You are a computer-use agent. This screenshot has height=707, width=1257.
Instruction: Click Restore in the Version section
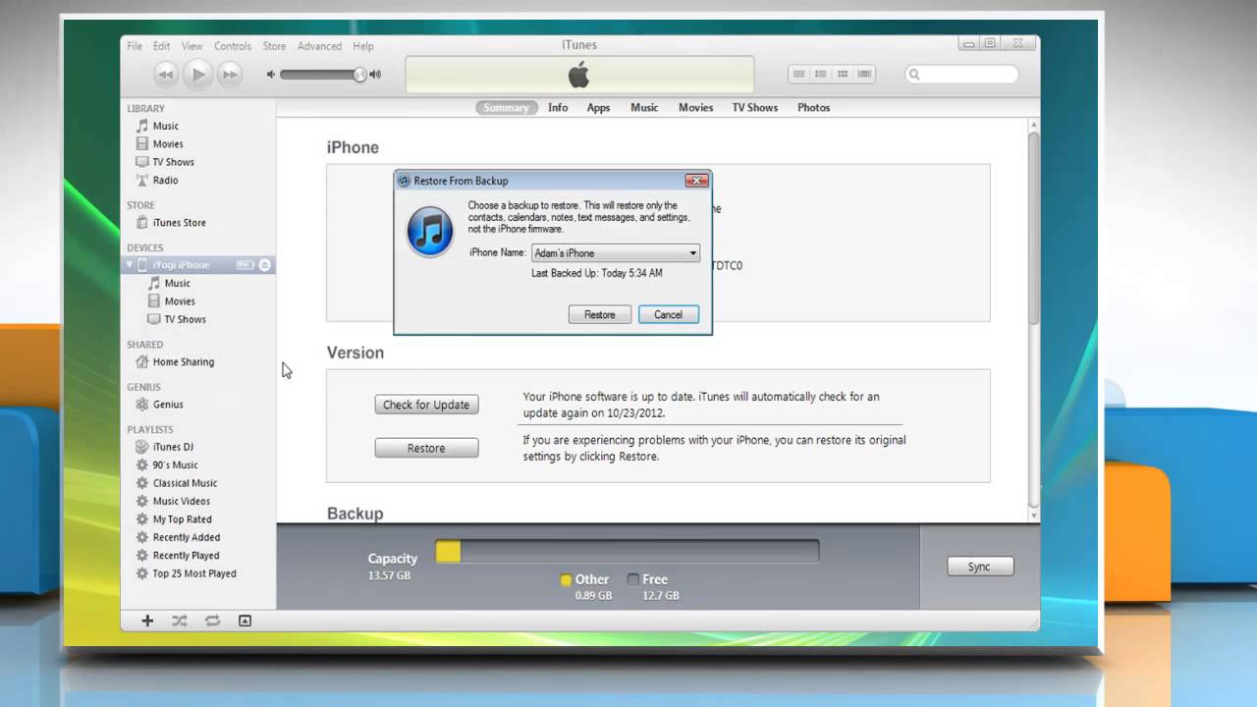click(426, 448)
